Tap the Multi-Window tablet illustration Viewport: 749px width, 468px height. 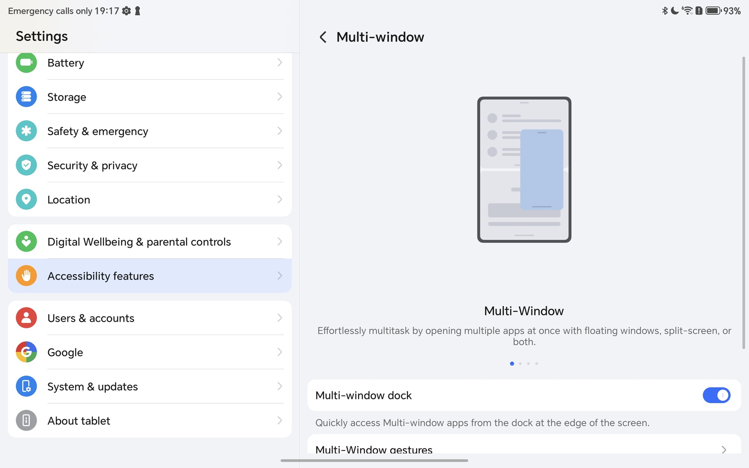point(524,170)
